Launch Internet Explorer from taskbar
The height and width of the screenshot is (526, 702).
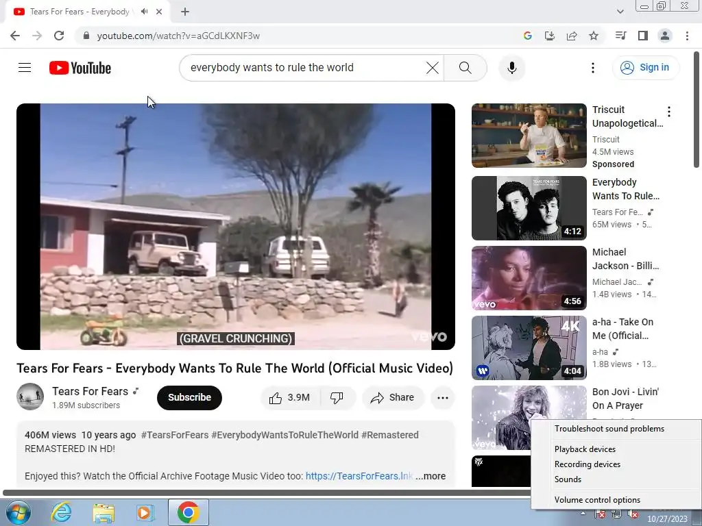[x=61, y=512]
